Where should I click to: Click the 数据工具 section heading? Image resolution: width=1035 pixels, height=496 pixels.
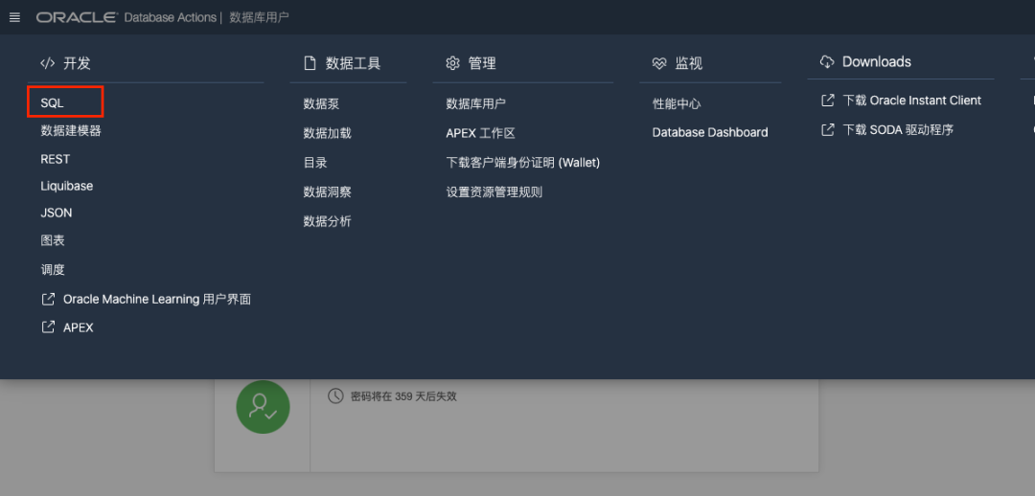point(353,63)
